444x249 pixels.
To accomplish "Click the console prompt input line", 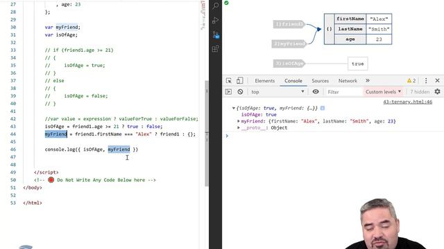I will click(333, 136).
